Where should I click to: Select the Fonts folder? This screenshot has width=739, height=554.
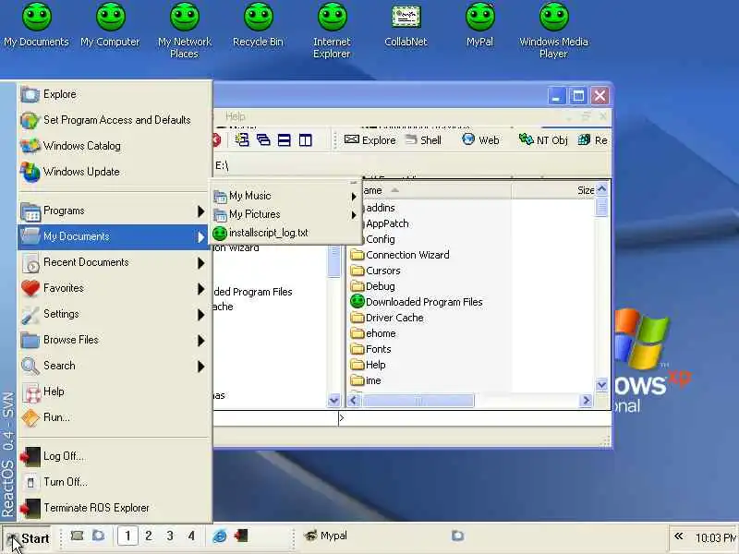click(371, 349)
